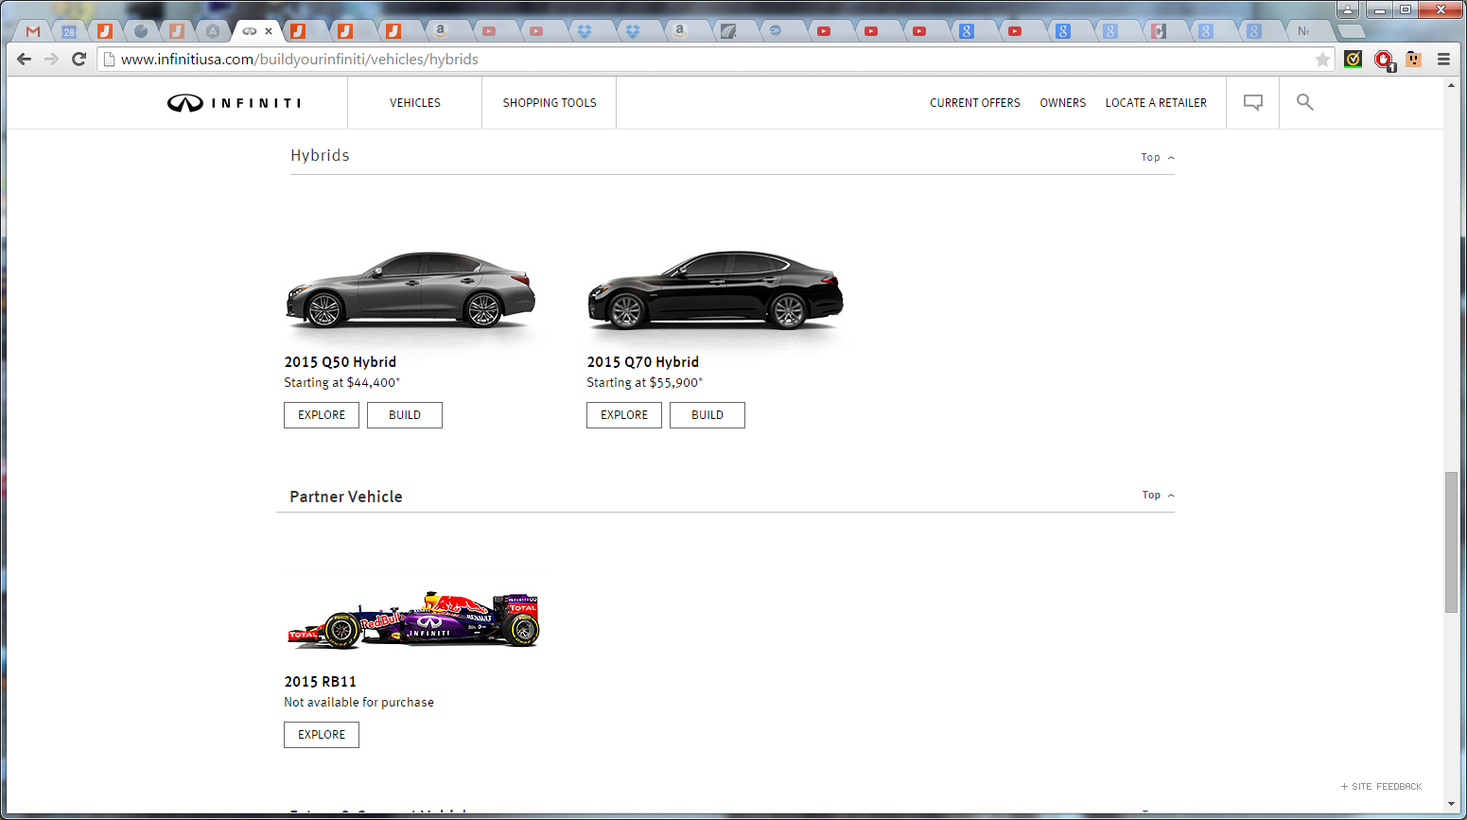Screen dimensions: 1467x820
Task: Click 'Starting at $44,400' price text
Action: coord(342,383)
